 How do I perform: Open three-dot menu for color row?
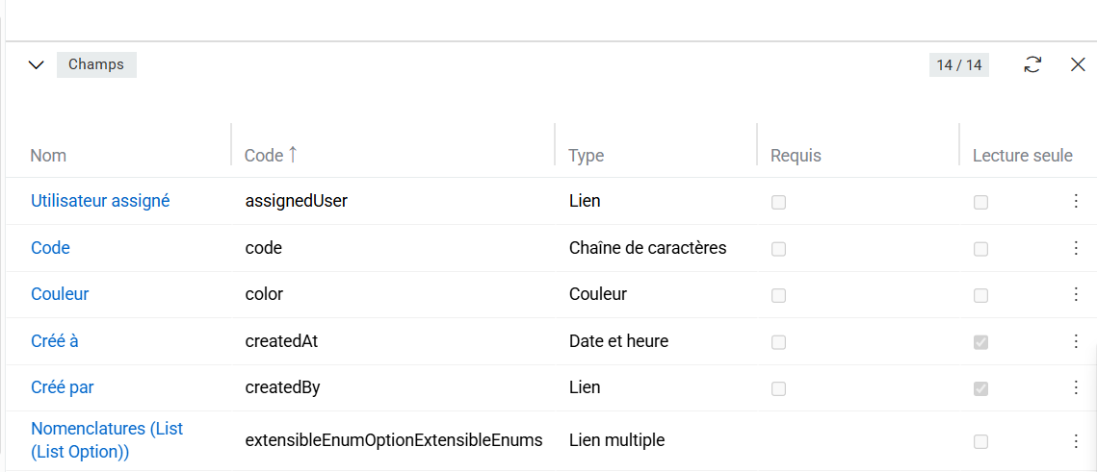pyautogui.click(x=1076, y=294)
